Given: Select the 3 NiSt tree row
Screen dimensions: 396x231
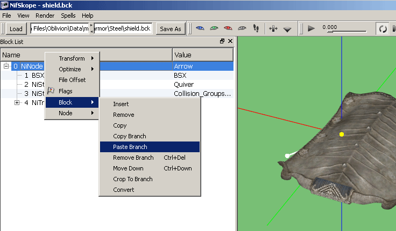Looking at the screenshot, I should (x=117, y=93).
